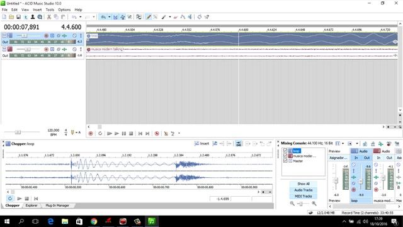Stop playback in main transport
The width and height of the screenshot is (403, 227).
tap(131, 133)
